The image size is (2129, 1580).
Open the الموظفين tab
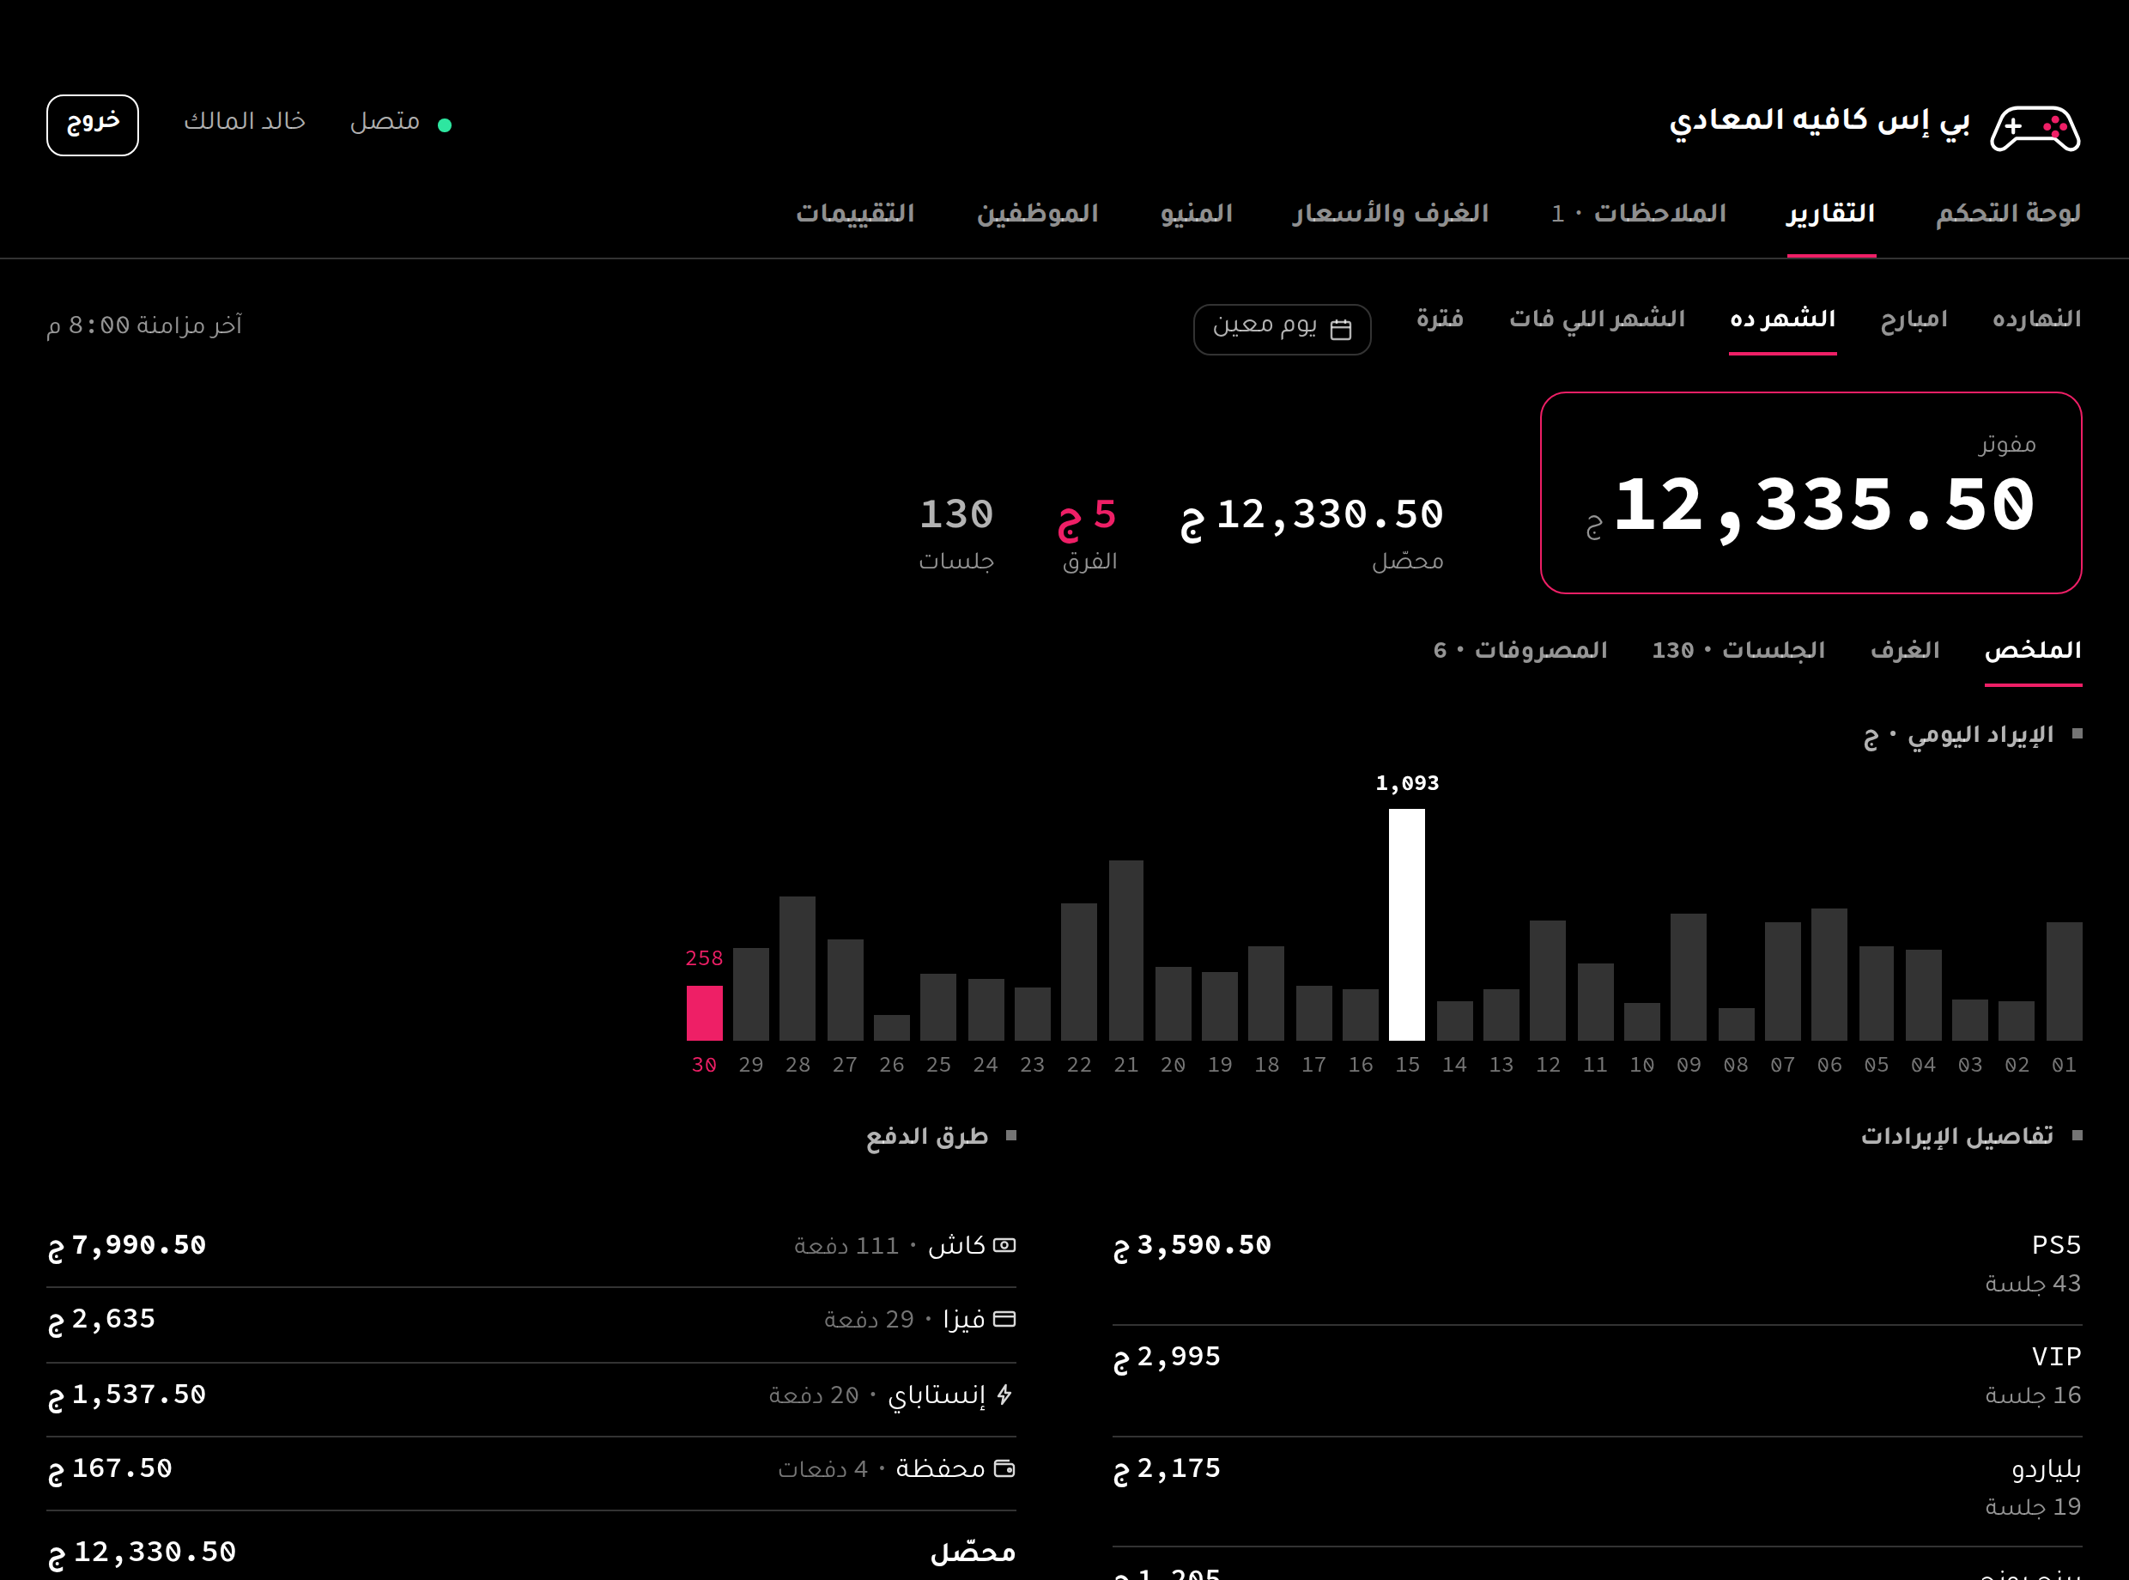(x=1037, y=213)
